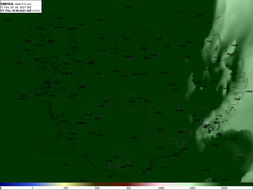
Task: Click the map value 3043
Action: (233, 74)
